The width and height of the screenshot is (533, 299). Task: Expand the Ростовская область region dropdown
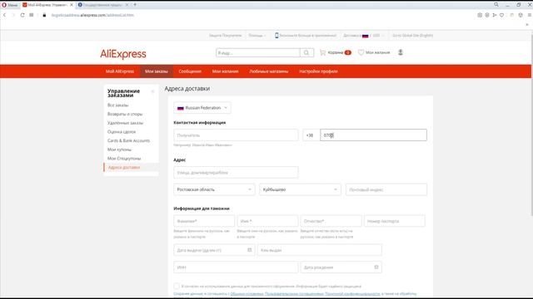pos(214,189)
